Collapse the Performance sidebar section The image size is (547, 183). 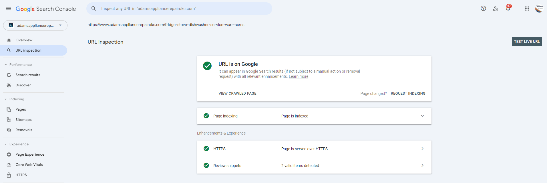pos(6,65)
